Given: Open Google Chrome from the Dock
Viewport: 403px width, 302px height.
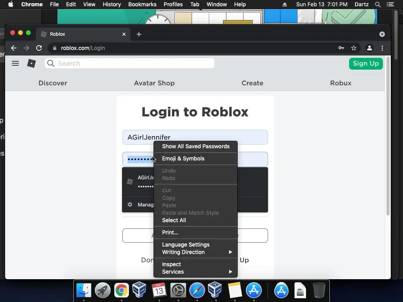Looking at the screenshot, I should point(121,290).
